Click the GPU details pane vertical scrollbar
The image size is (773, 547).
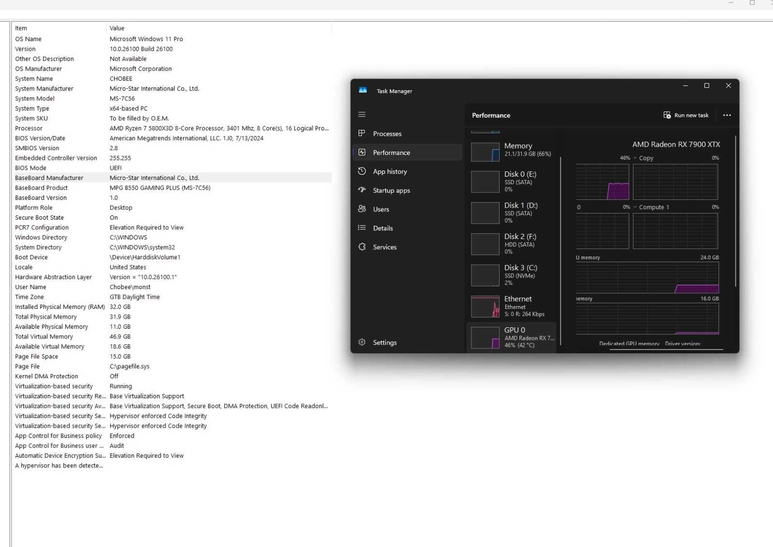(736, 211)
